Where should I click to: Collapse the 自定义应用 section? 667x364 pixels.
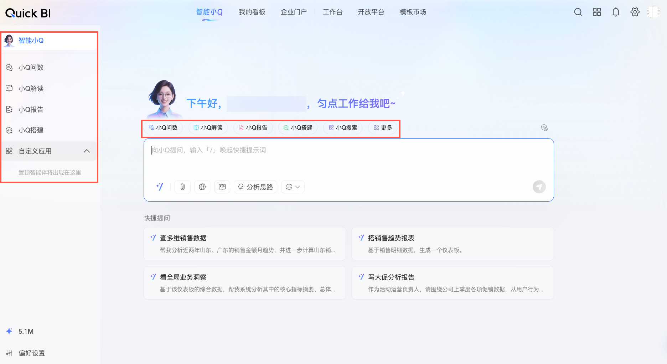(x=87, y=151)
